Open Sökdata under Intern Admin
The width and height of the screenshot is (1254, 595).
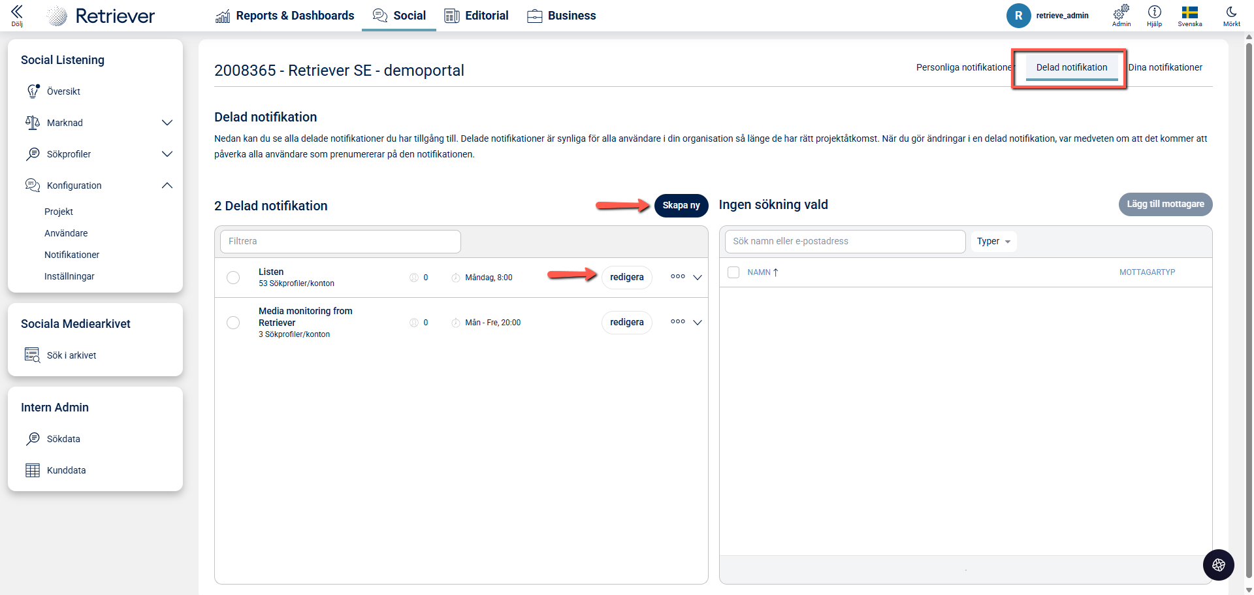tap(63, 439)
